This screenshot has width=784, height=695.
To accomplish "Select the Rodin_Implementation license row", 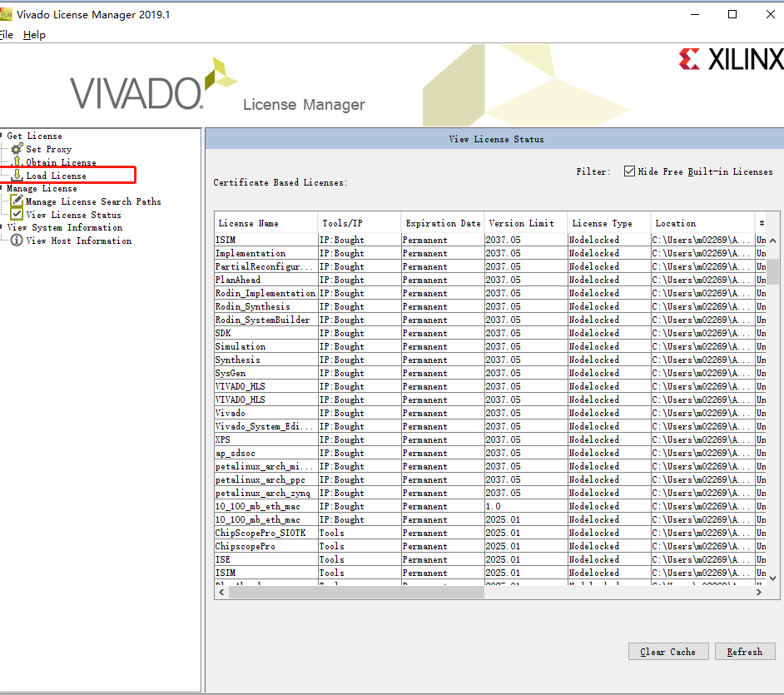I will tap(490, 293).
